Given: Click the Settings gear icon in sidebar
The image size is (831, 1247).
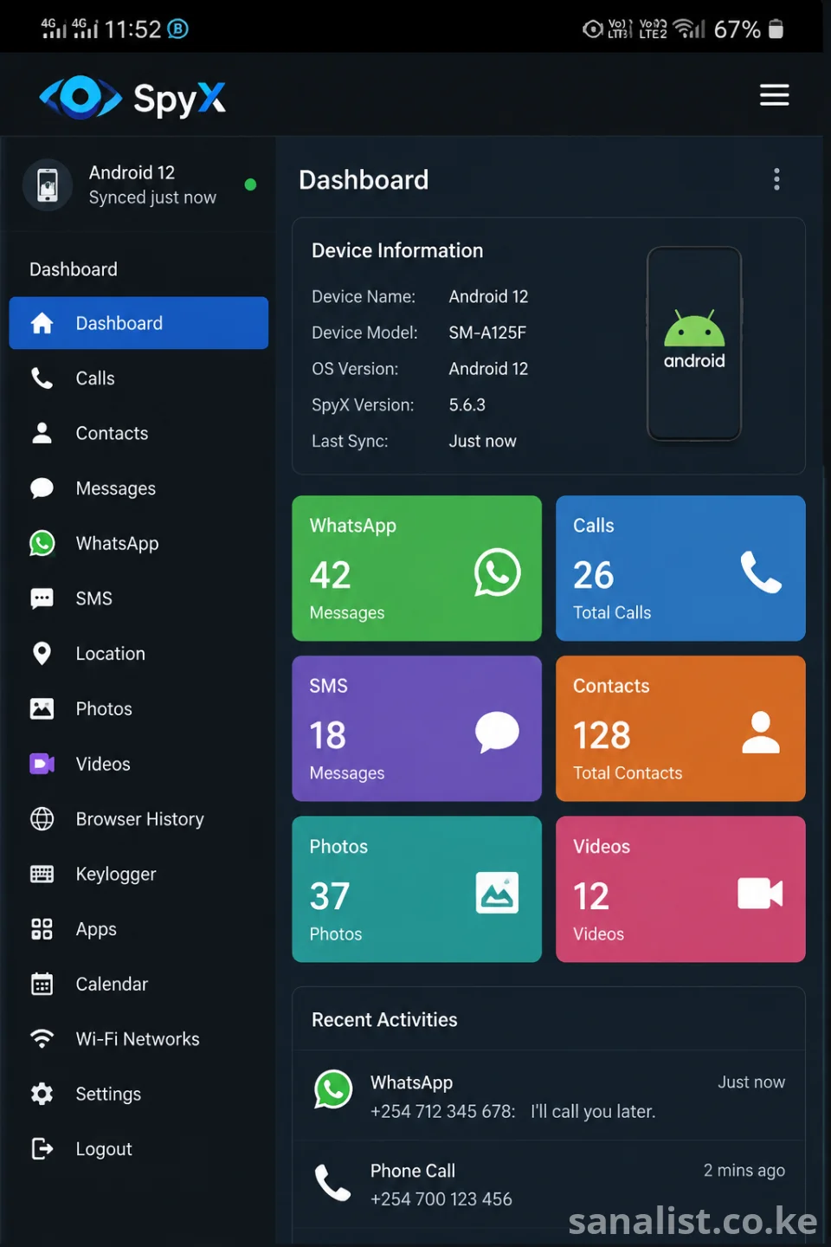Looking at the screenshot, I should (x=42, y=1094).
